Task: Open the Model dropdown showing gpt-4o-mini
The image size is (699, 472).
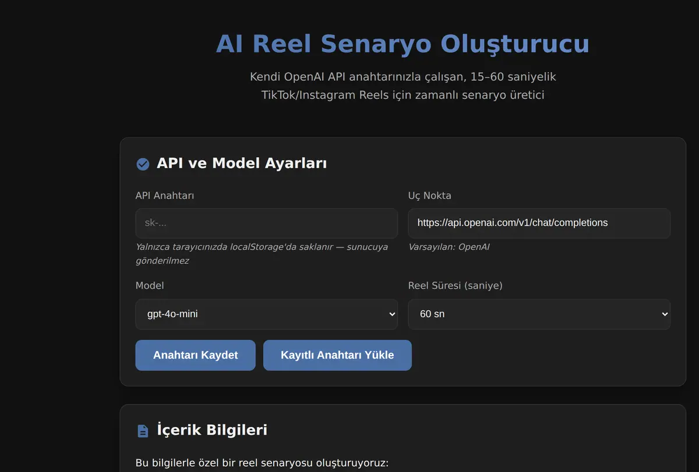Action: click(x=266, y=314)
